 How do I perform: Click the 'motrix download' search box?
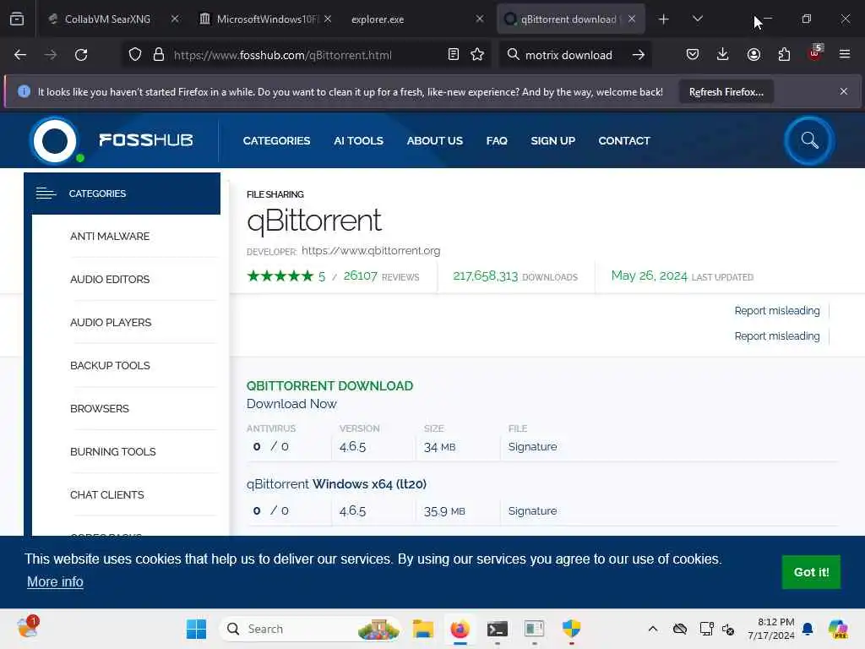click(569, 55)
